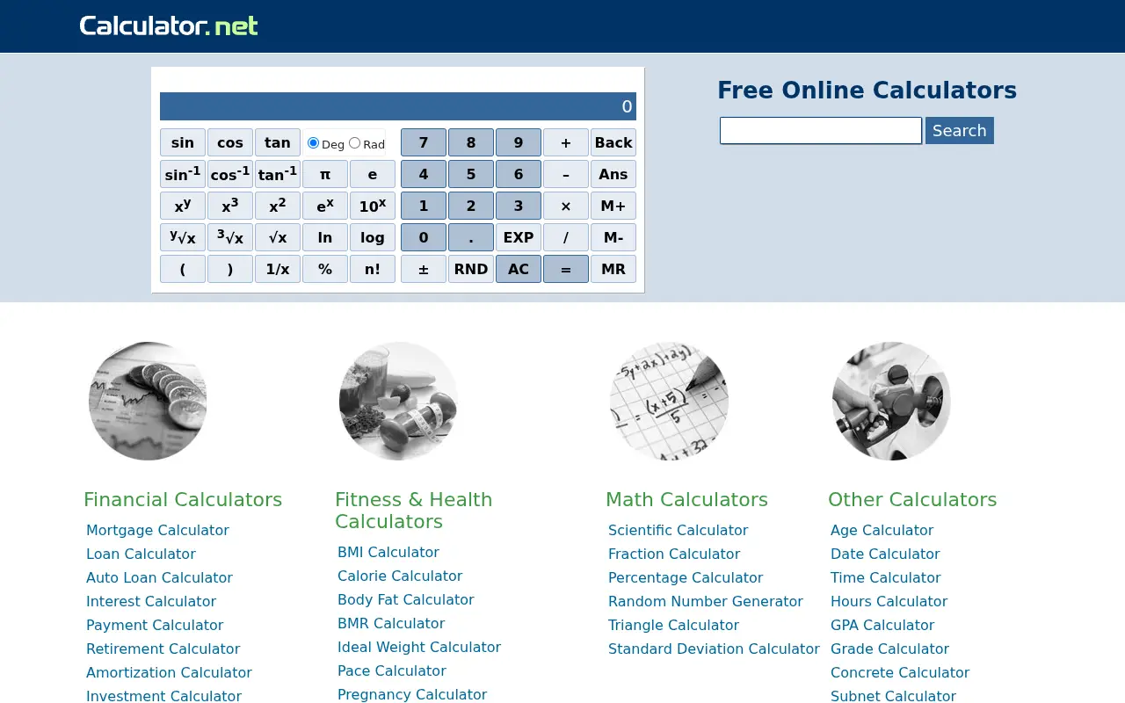The width and height of the screenshot is (1125, 703).
Task: Click the natural log ln key
Action: tap(325, 237)
